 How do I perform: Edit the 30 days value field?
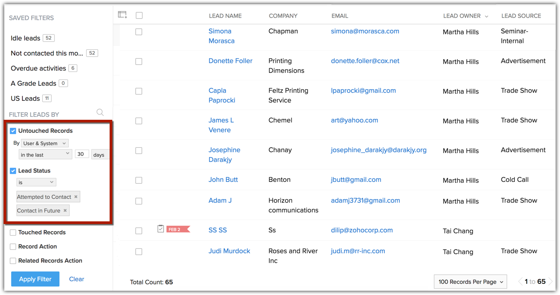point(82,154)
